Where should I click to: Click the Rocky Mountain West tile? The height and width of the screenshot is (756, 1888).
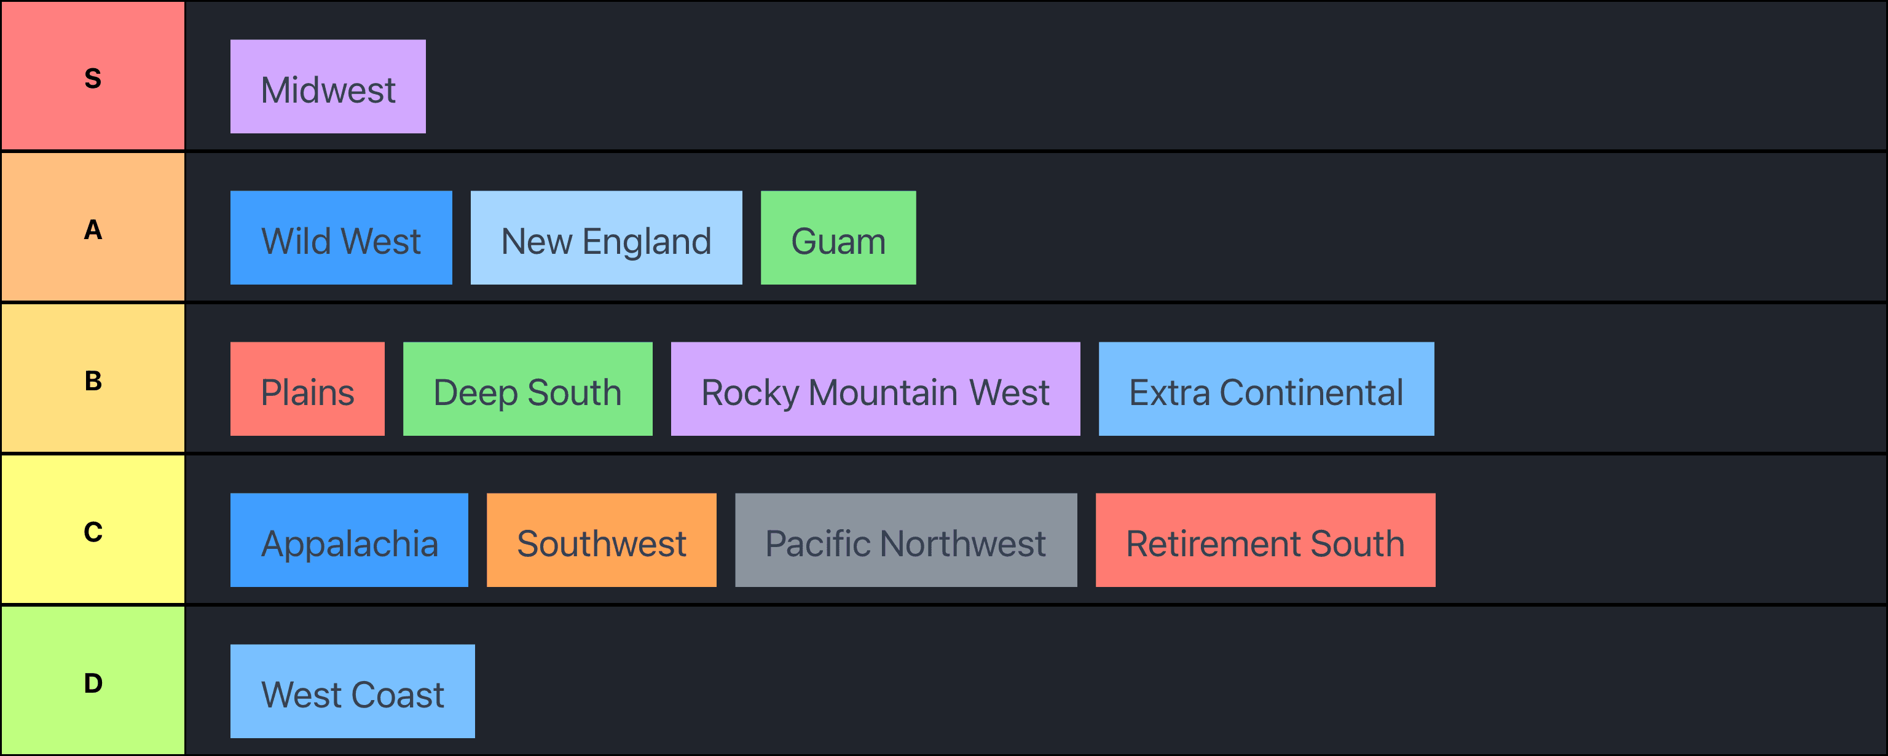click(875, 388)
